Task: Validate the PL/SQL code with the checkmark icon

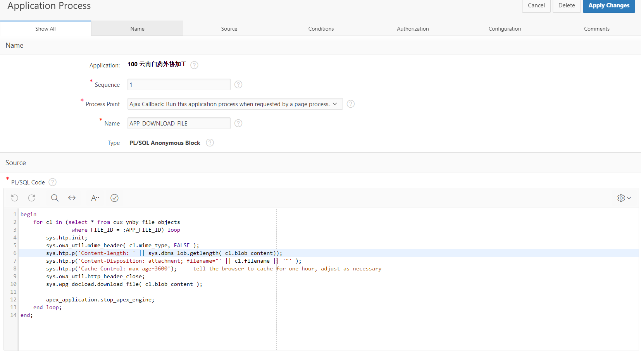Action: coord(114,198)
